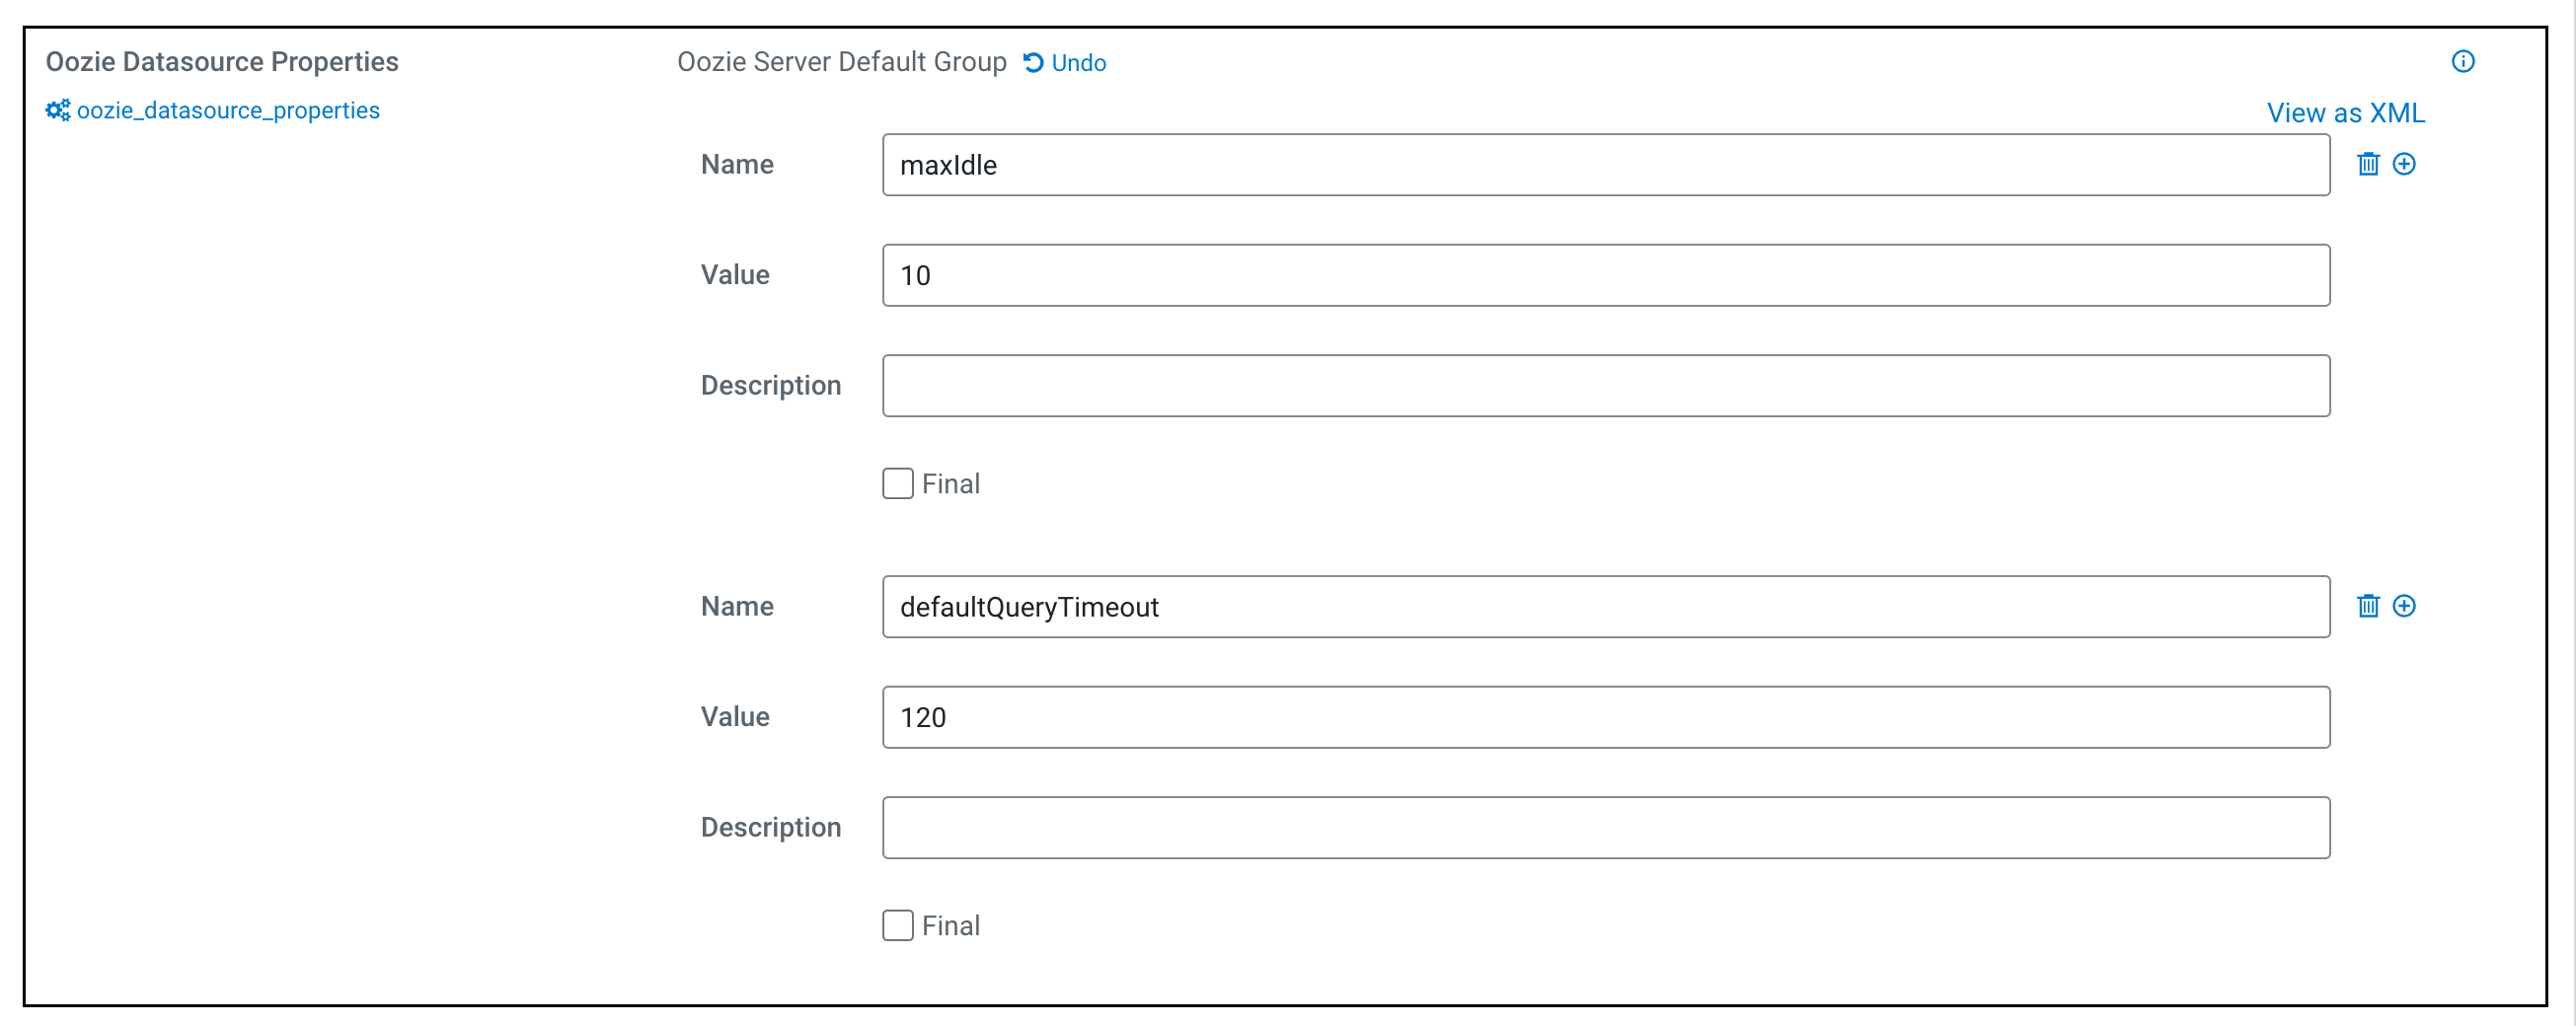Focus the Name field containing maxIdle
2576x1026 pixels.
[x=1605, y=165]
